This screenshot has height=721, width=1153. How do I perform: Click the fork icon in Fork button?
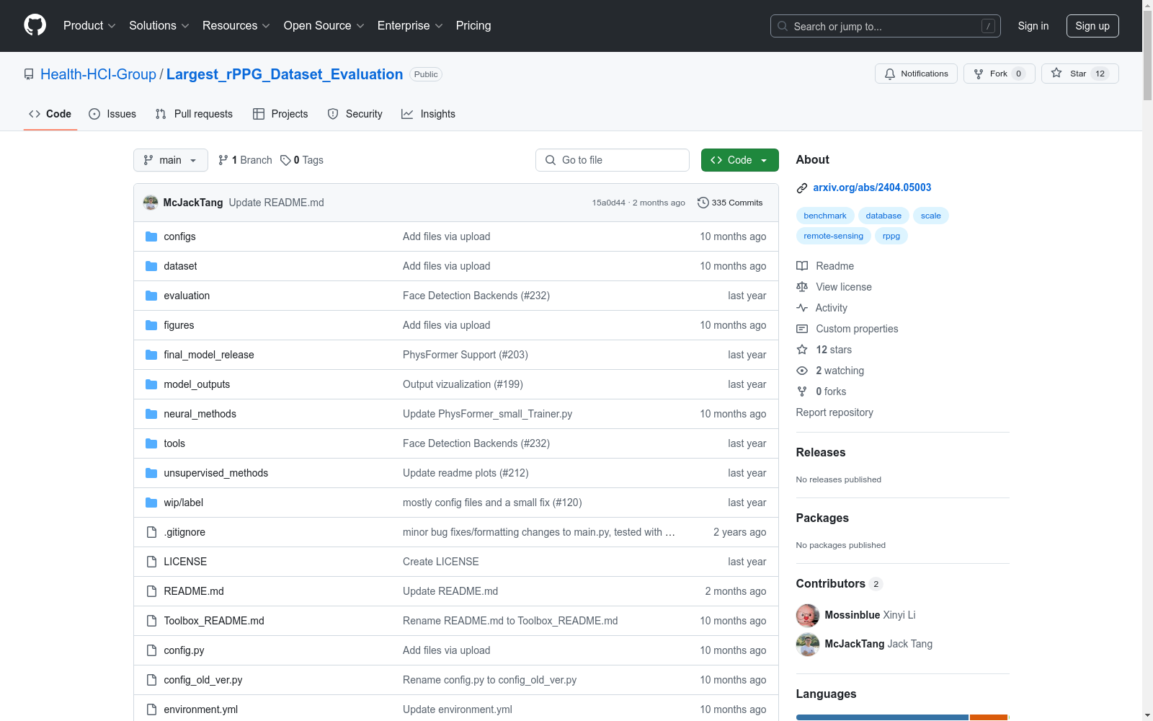click(979, 74)
